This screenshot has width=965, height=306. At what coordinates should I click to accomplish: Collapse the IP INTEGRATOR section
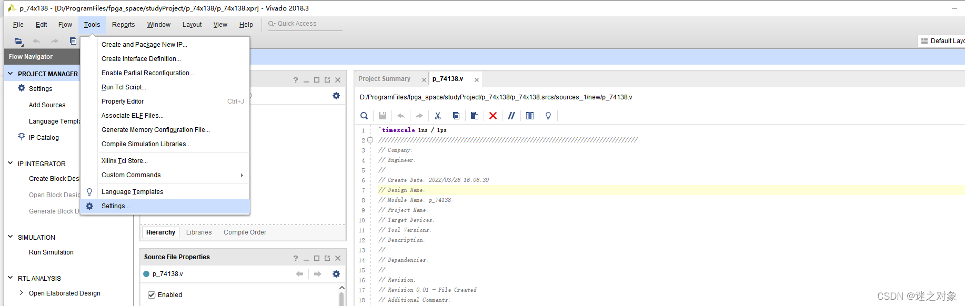coord(10,164)
